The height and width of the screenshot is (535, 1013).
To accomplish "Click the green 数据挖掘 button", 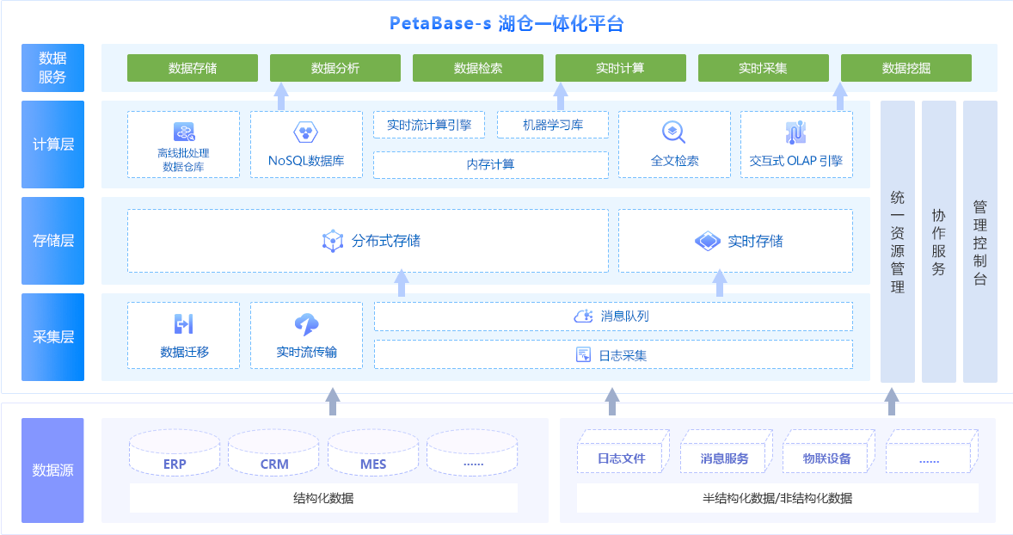I will click(906, 68).
